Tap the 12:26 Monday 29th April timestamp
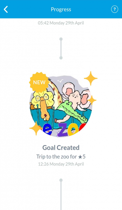Screen dimensions: 122x210 click(61, 164)
